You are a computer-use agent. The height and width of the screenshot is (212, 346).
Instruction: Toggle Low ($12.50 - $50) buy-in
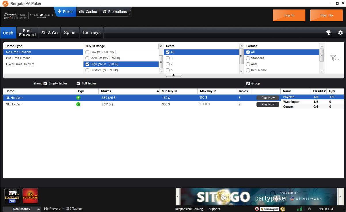click(x=88, y=52)
